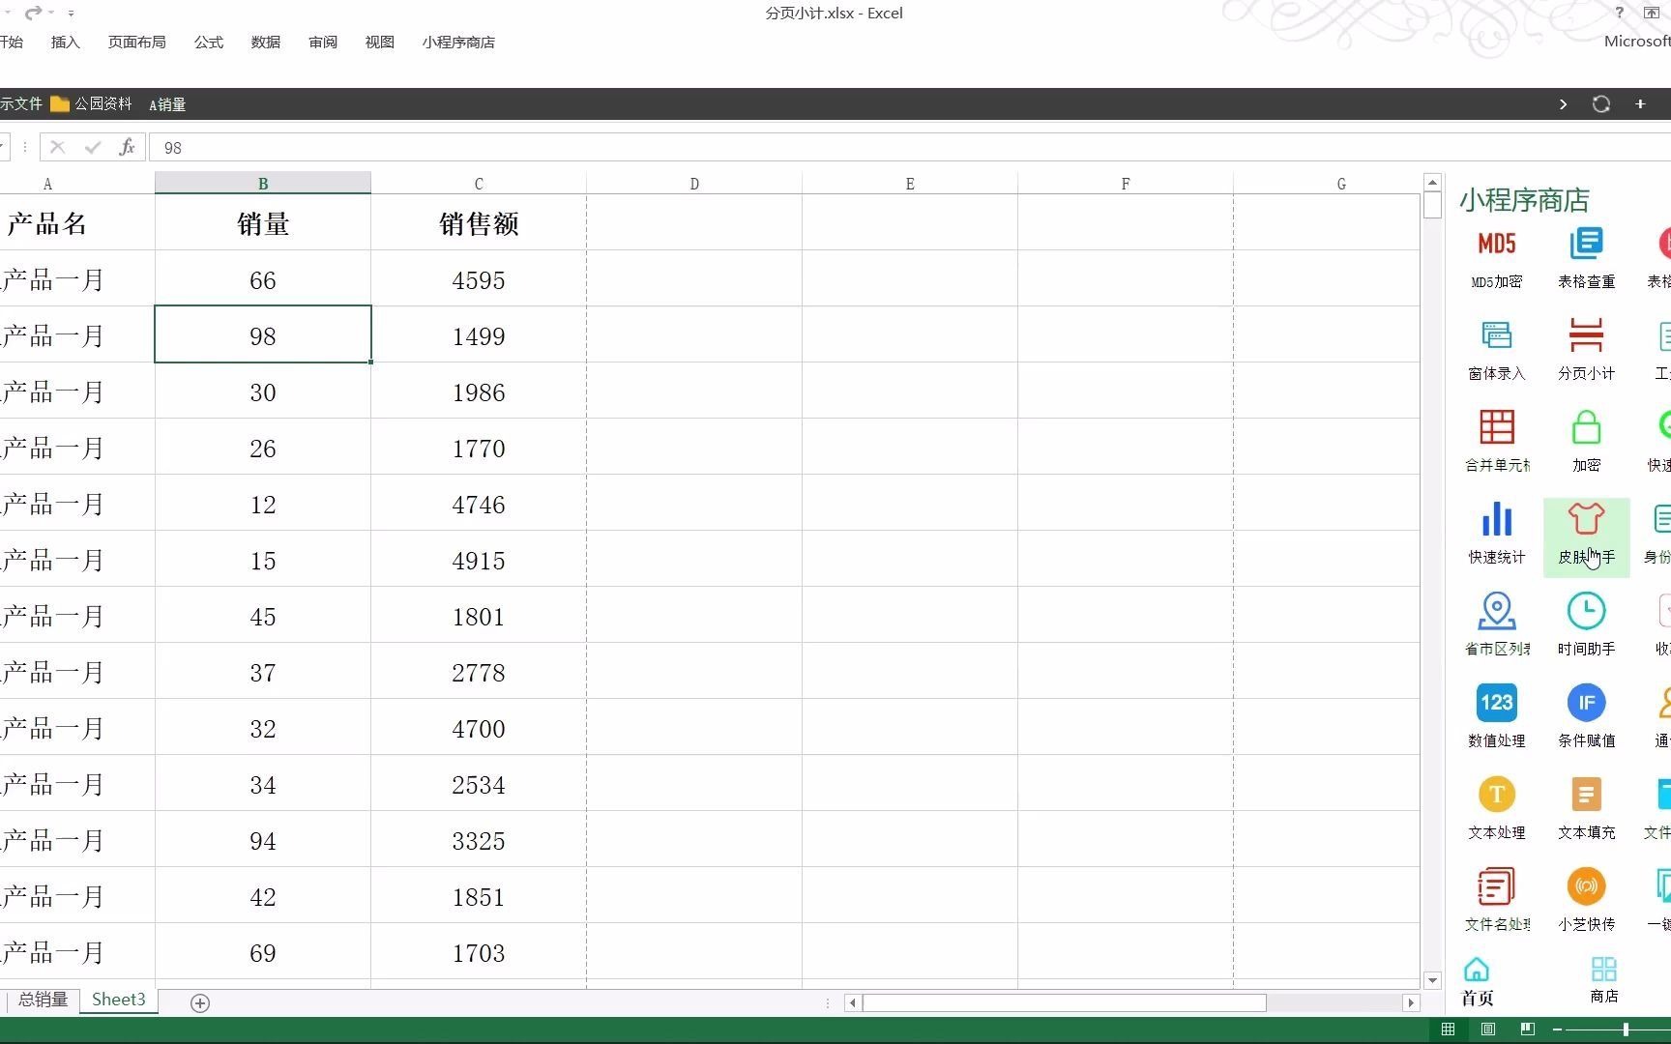
Task: Click the redo arrow in quick access
Action: coord(34,13)
